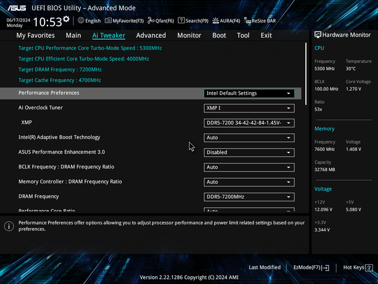This screenshot has width=378, height=284.
Task: Click the Hot Keys question mark icon
Action: [369, 268]
